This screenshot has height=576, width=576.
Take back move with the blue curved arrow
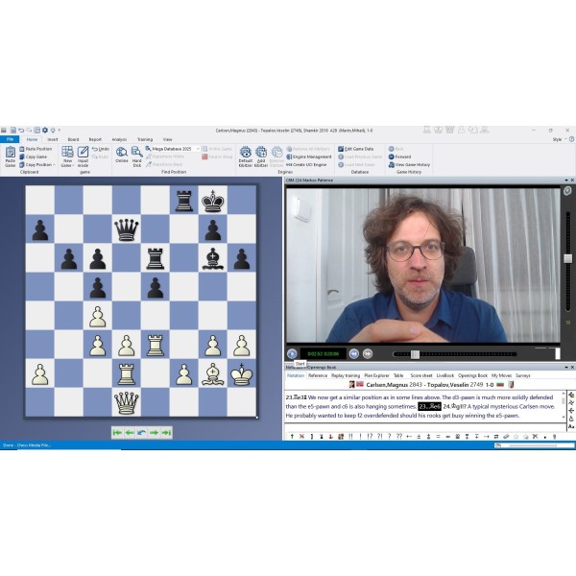coord(141,433)
